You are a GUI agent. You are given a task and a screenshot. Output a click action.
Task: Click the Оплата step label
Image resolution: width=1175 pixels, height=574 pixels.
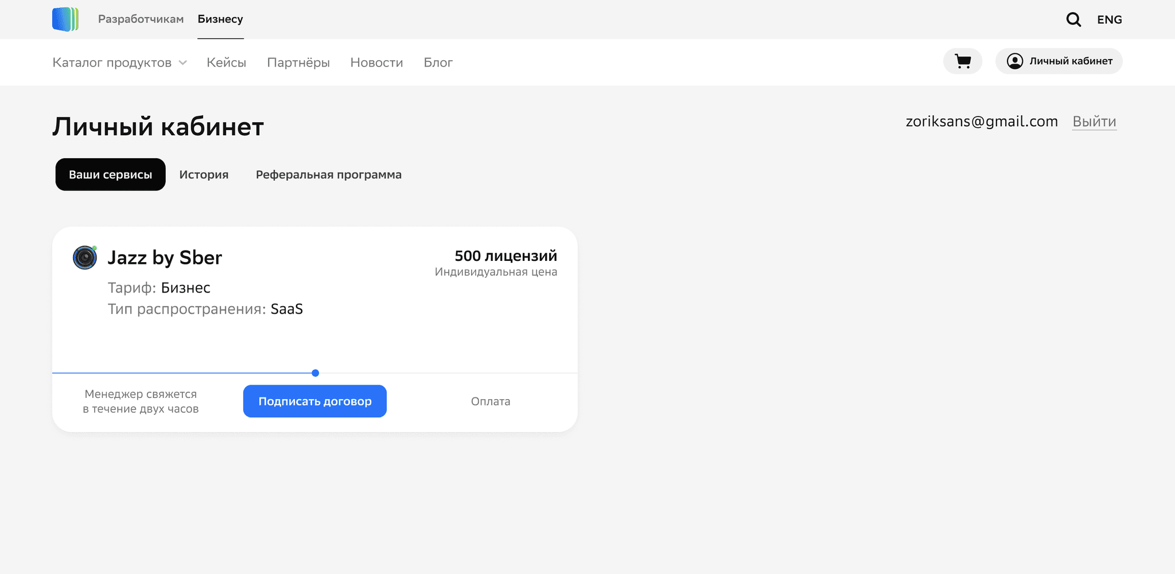(491, 401)
